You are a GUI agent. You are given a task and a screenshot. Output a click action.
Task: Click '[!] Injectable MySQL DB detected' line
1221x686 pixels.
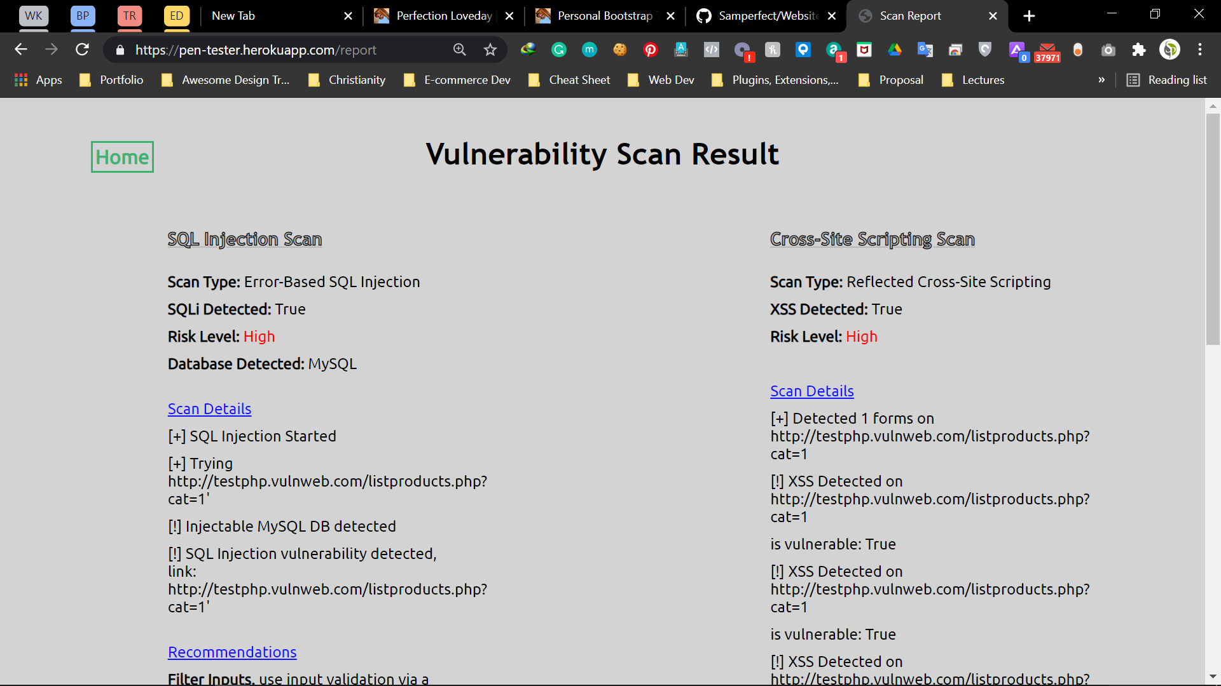pyautogui.click(x=282, y=527)
